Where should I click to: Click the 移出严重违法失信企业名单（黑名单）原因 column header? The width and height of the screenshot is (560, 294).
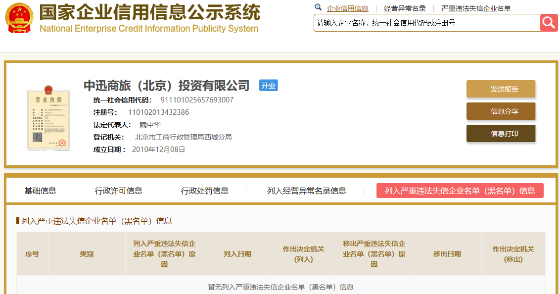point(374,254)
